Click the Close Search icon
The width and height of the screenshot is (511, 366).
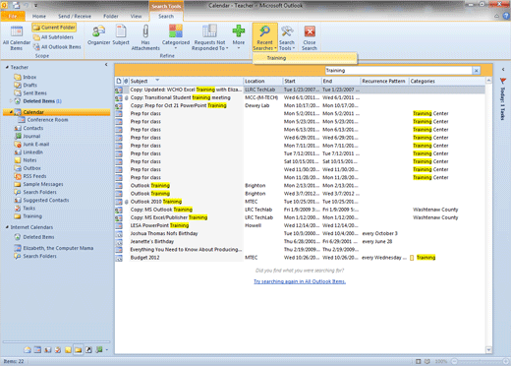pyautogui.click(x=310, y=31)
